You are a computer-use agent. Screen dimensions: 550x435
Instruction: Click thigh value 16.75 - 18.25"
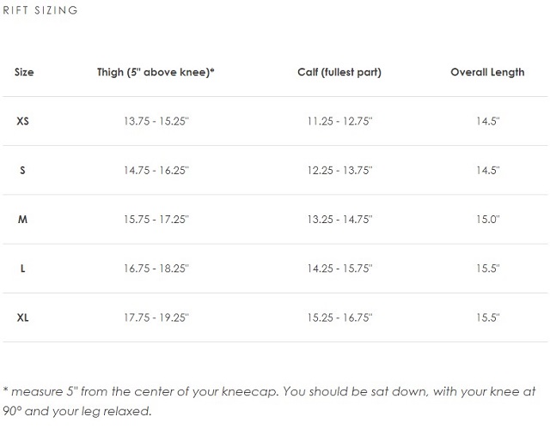tap(156, 269)
